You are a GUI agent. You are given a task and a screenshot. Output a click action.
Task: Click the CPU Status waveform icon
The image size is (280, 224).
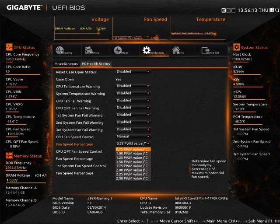(x=9, y=47)
